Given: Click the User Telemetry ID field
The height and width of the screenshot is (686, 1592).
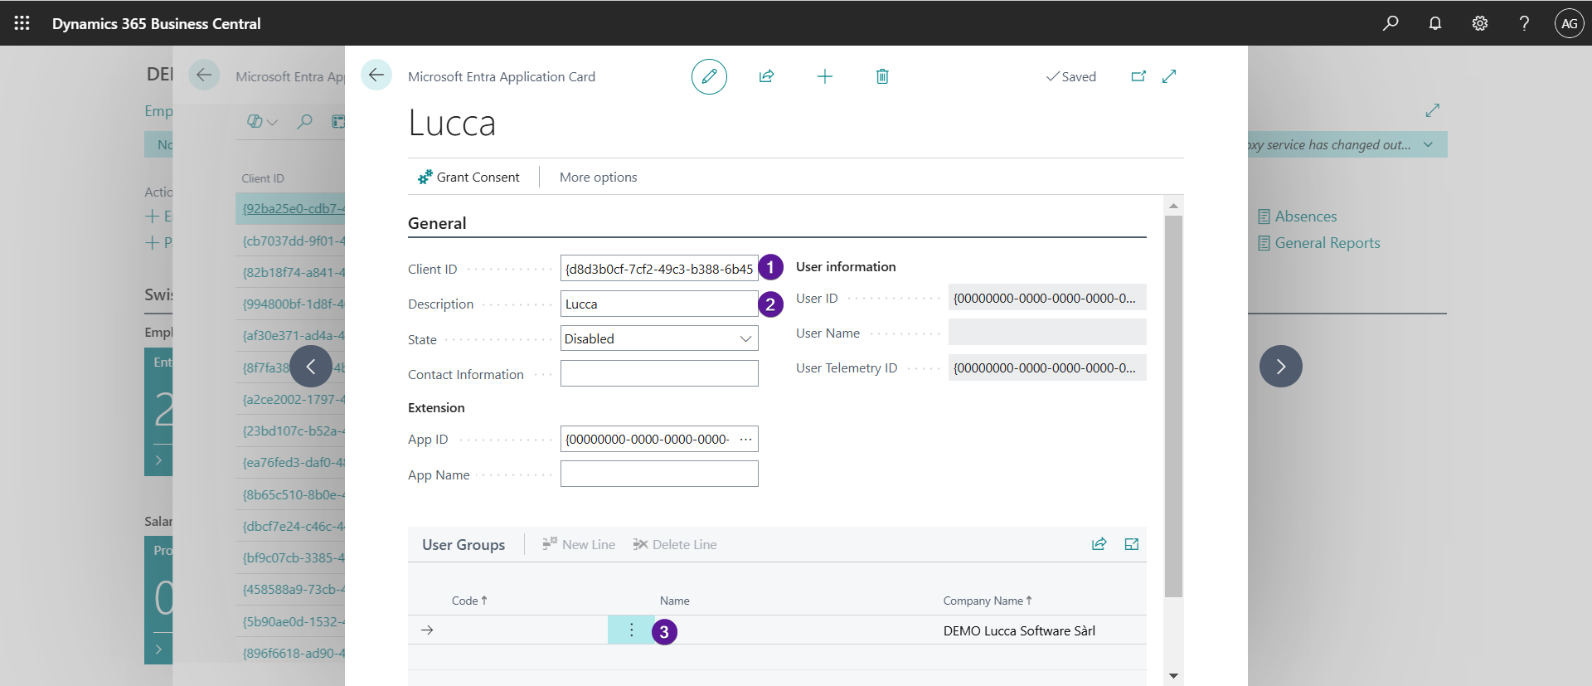Looking at the screenshot, I should coord(1047,367).
